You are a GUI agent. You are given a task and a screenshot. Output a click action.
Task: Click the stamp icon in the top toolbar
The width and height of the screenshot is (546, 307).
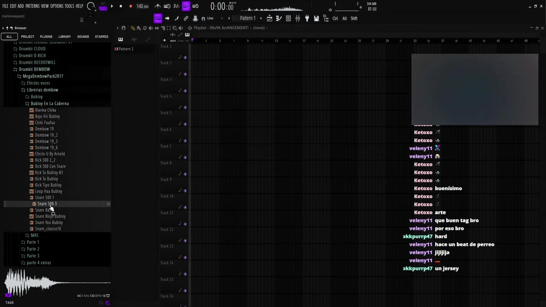click(x=195, y=18)
